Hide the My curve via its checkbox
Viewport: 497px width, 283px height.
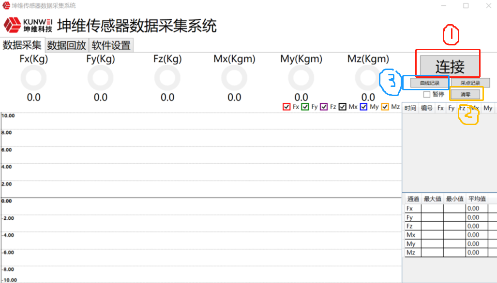pos(363,107)
